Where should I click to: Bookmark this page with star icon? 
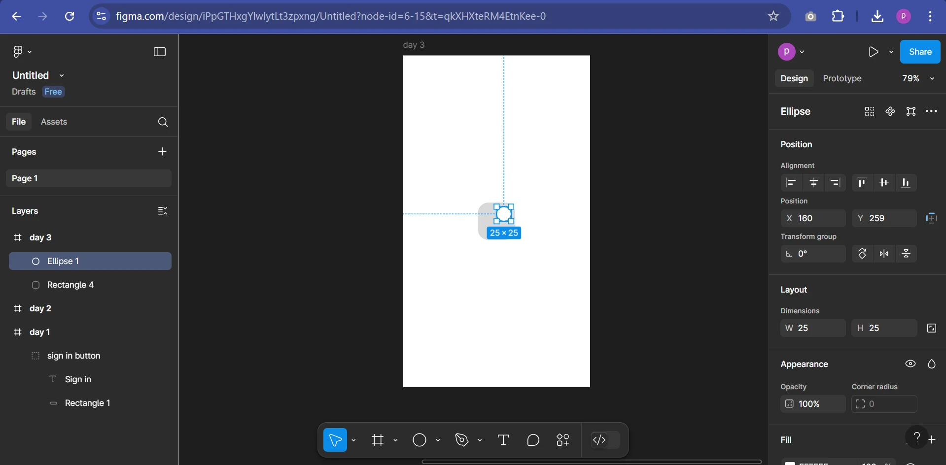[773, 16]
